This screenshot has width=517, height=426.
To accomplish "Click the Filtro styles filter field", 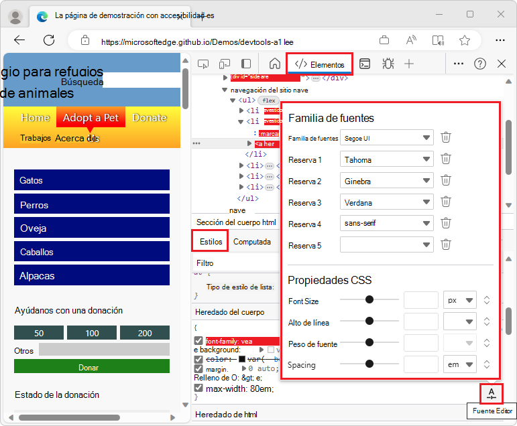I will point(236,263).
